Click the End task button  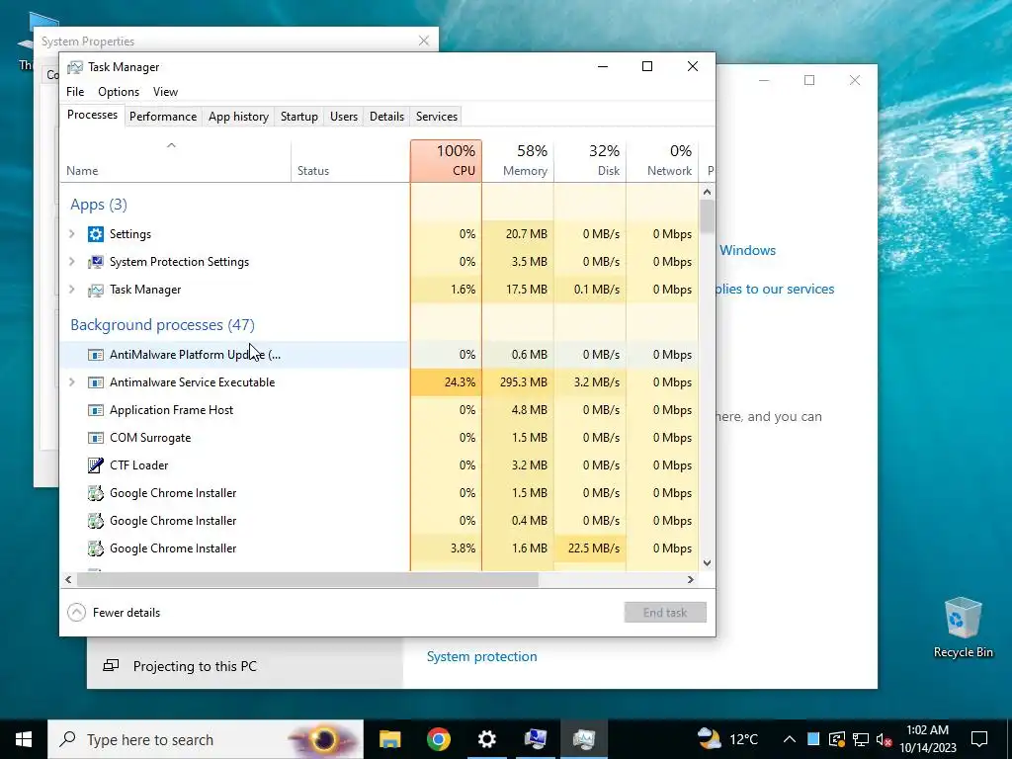coord(665,613)
